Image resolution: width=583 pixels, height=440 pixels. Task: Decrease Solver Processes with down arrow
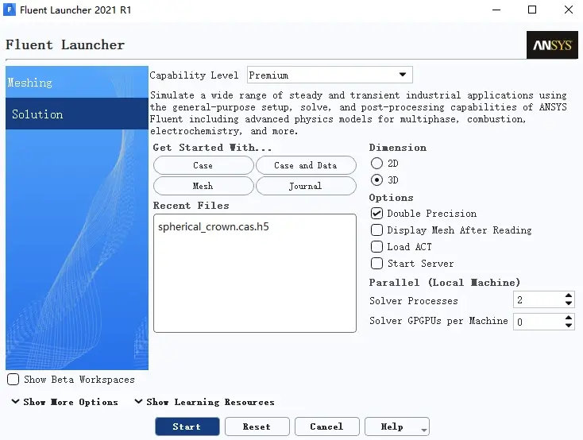[568, 303]
